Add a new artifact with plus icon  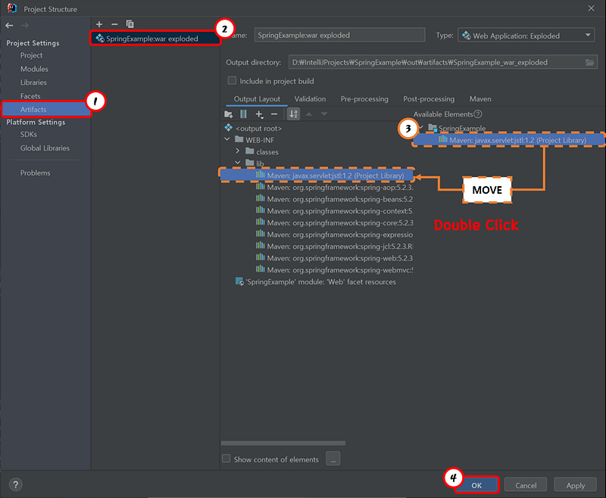coord(99,24)
